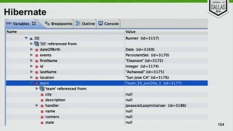Select the dateOfBirth variable name
Image resolution: width=233 pixels, height=131 pixels.
50,49
